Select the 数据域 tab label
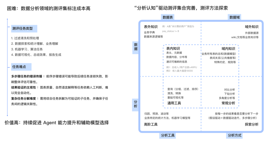This screenshot has width=276, height=142. 234,17
